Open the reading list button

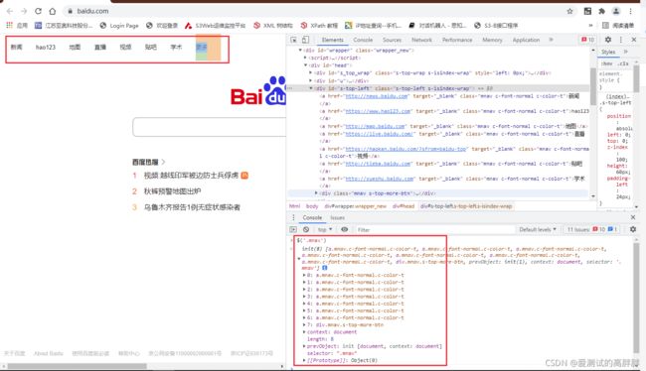pos(618,26)
